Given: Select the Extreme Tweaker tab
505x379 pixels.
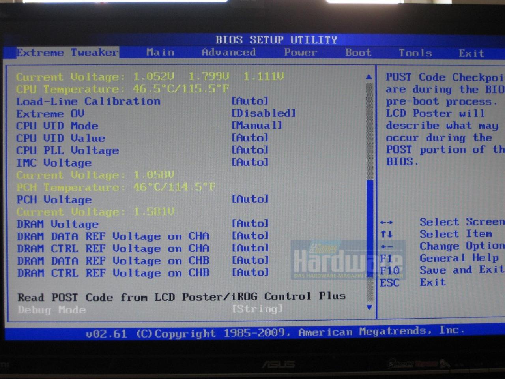Looking at the screenshot, I should coord(67,53).
